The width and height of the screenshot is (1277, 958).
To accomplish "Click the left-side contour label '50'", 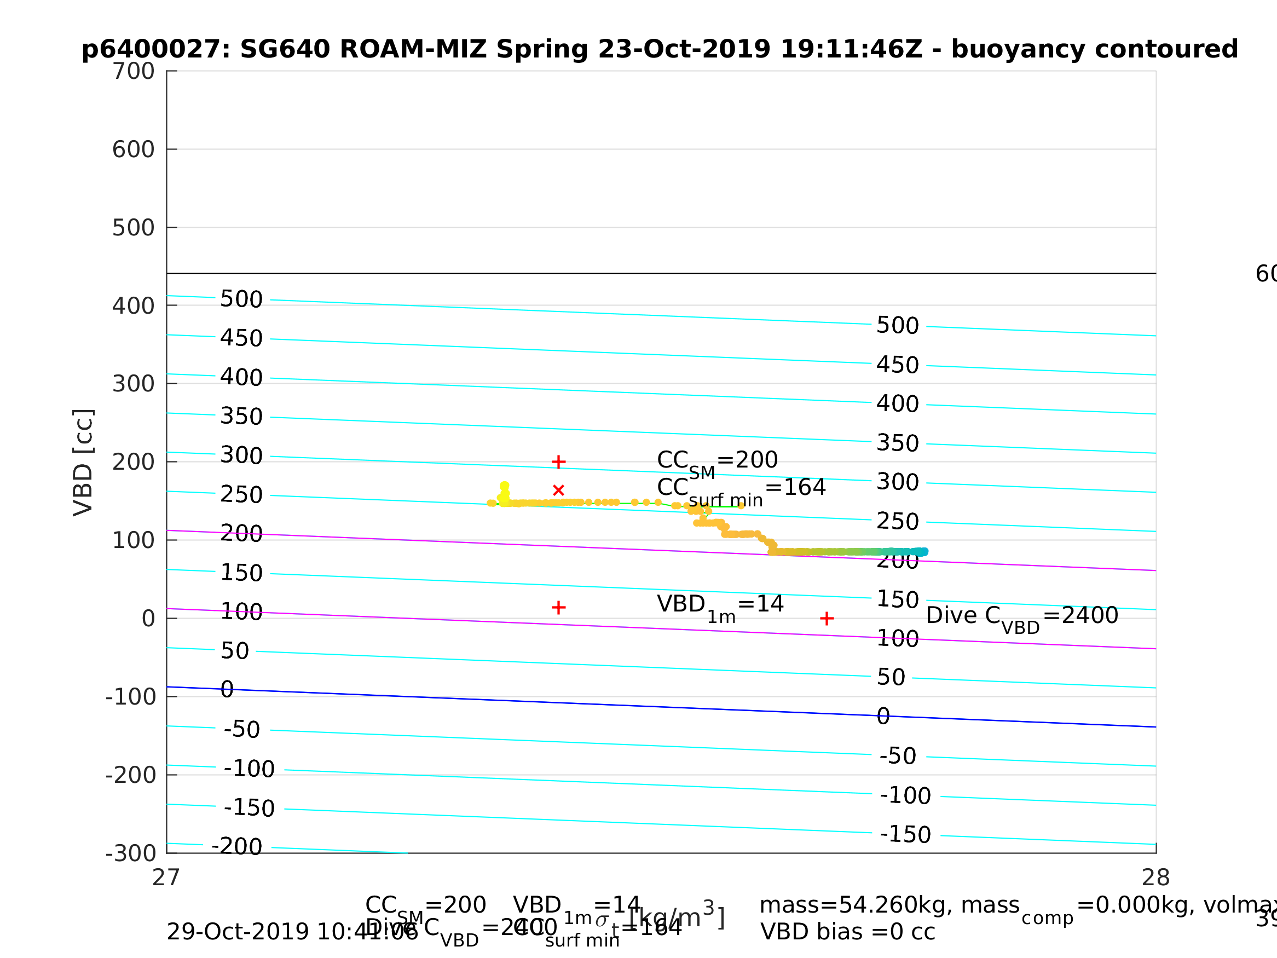I will tap(235, 651).
